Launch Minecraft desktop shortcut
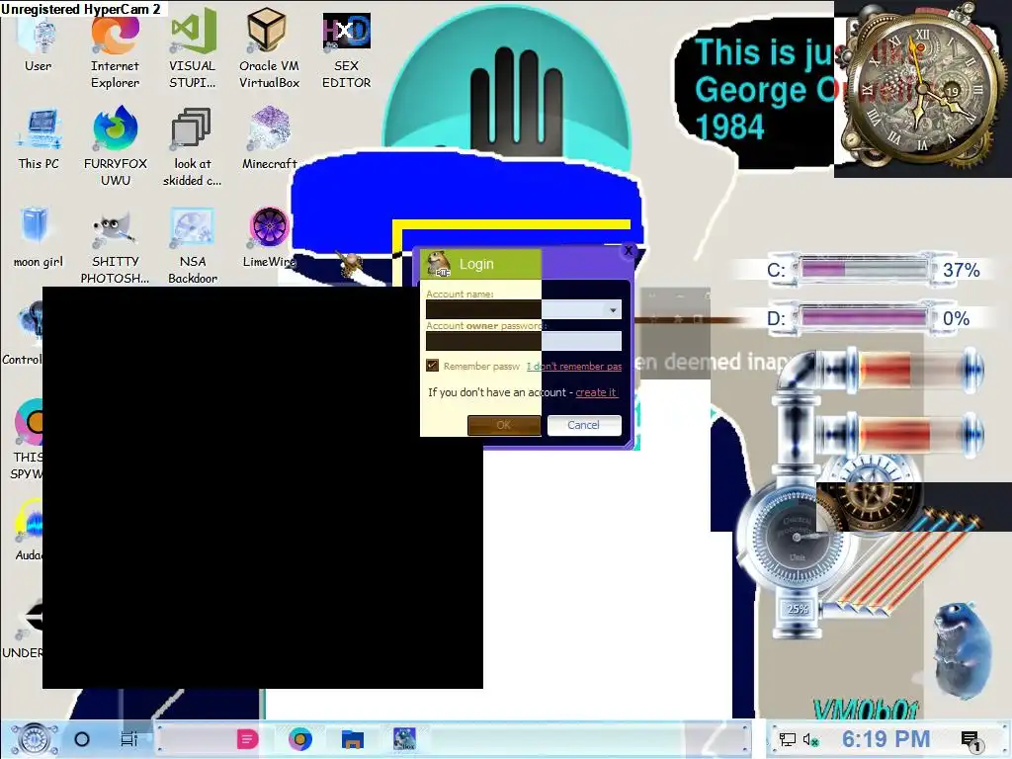1012x759 pixels. click(269, 138)
